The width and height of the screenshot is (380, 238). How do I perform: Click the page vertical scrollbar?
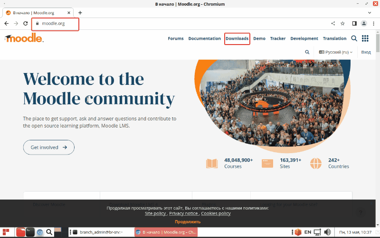point(378,43)
